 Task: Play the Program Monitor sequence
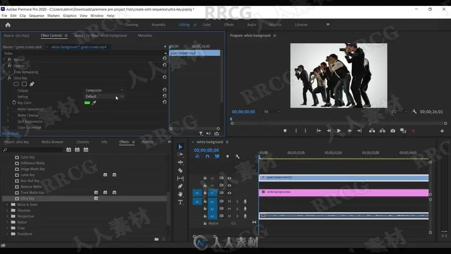click(x=339, y=131)
